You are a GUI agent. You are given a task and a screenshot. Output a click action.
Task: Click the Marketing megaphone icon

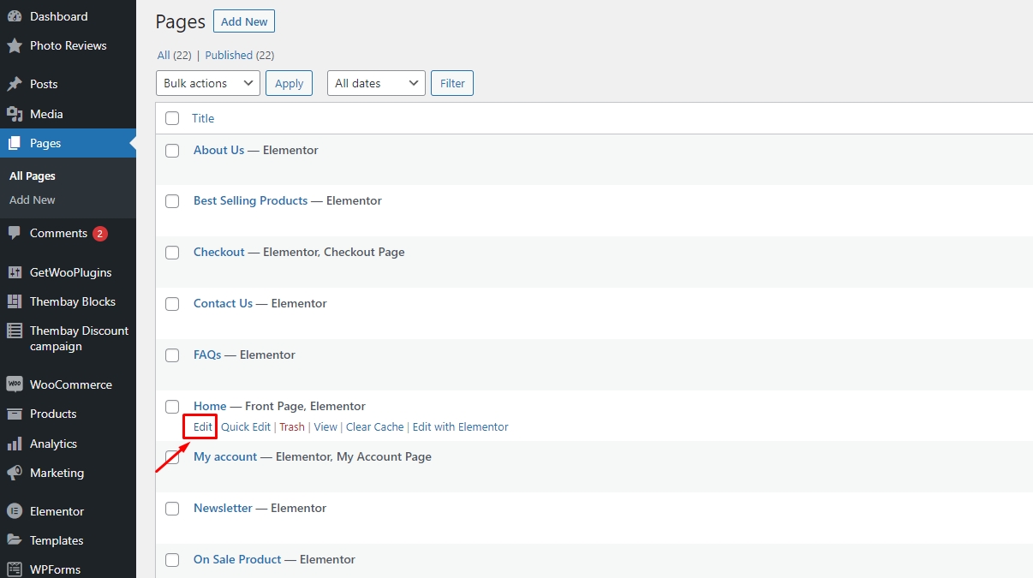15,473
